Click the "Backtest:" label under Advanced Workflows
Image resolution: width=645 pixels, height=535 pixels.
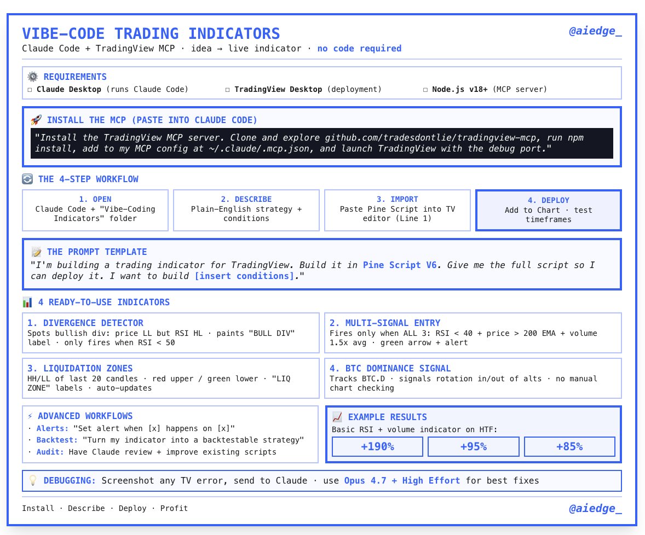pos(57,440)
